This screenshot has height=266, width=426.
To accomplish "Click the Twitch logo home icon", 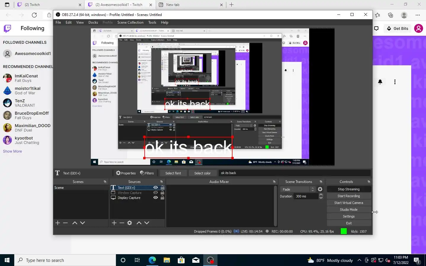I will [7, 28].
